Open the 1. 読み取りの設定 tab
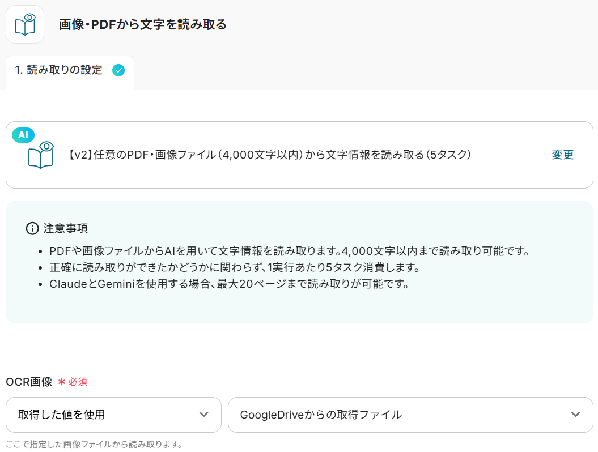598x452 pixels. click(x=59, y=70)
